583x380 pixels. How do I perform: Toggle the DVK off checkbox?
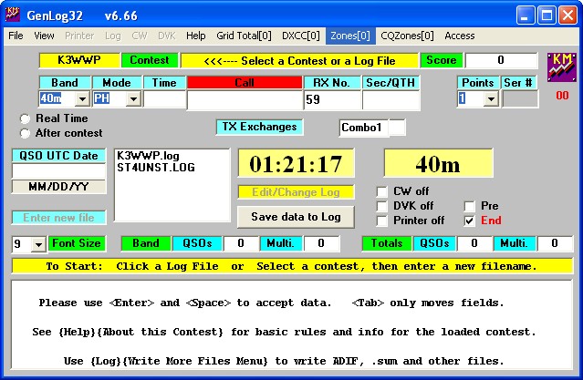(382, 206)
